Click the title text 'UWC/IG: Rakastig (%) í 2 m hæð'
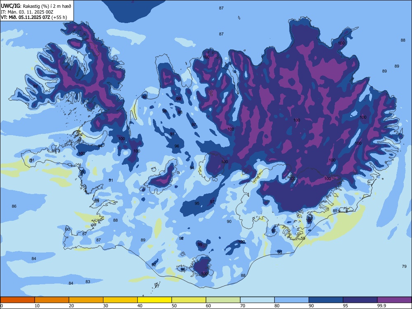Viewport: 412px width, 309px height. pyautogui.click(x=36, y=6)
